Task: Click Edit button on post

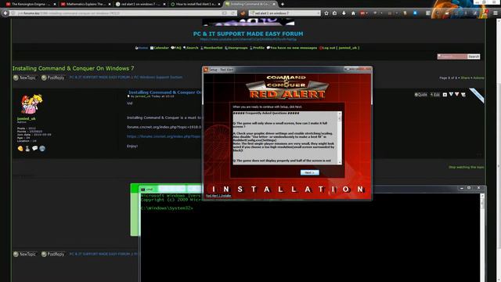Action: tap(435, 95)
